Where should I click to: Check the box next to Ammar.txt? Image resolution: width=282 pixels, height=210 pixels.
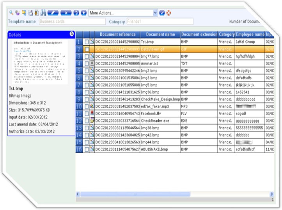(x=87, y=63)
